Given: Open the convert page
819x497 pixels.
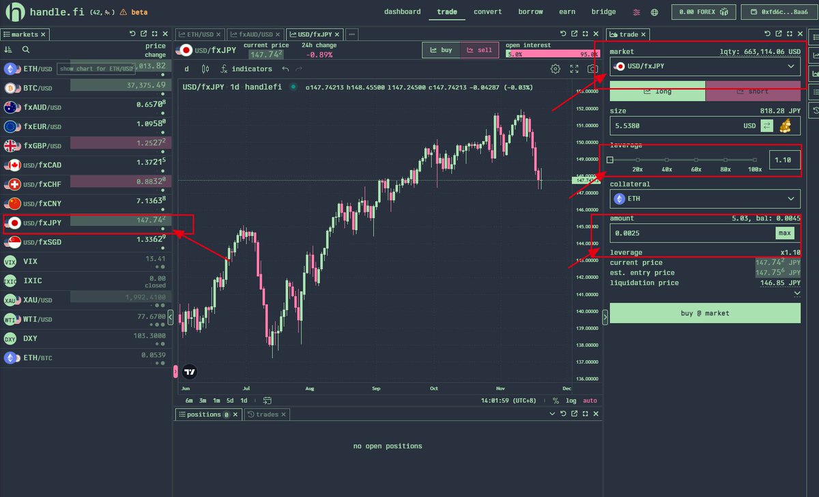Looking at the screenshot, I should click(x=487, y=12).
